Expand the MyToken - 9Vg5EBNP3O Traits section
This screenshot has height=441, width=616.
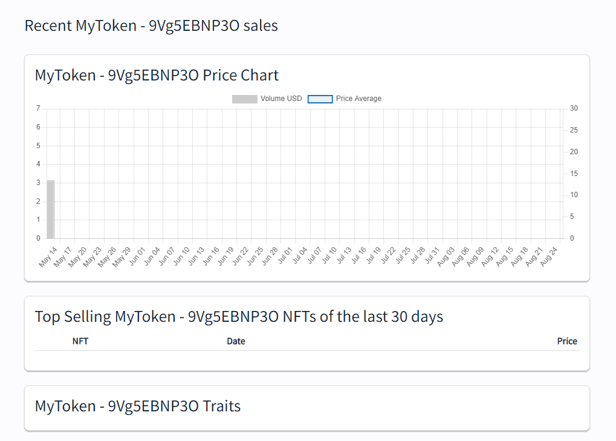pyautogui.click(x=137, y=407)
